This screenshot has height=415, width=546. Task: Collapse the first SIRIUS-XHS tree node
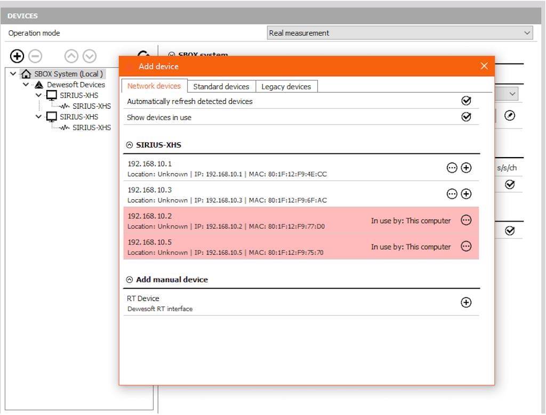tap(38, 95)
